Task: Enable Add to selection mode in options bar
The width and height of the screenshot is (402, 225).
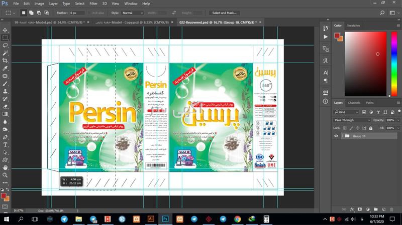Action: click(31, 13)
